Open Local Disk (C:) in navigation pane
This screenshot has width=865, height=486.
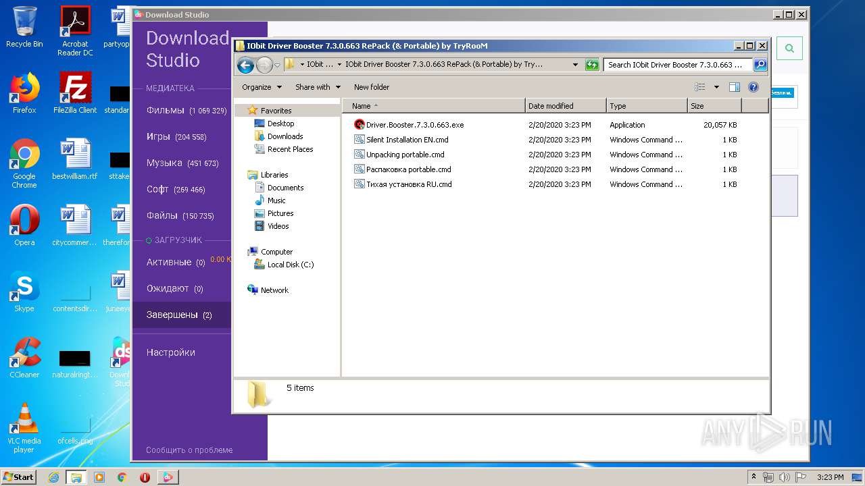point(291,265)
